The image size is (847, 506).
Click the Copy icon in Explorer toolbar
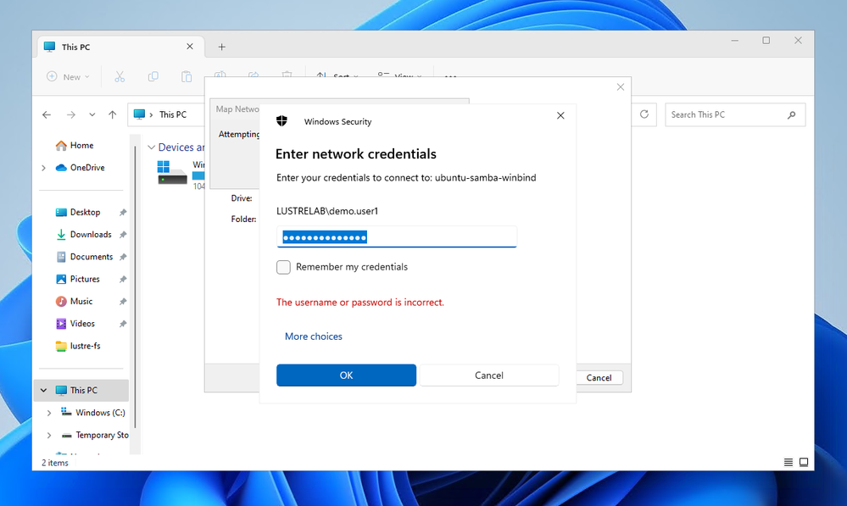click(x=153, y=76)
